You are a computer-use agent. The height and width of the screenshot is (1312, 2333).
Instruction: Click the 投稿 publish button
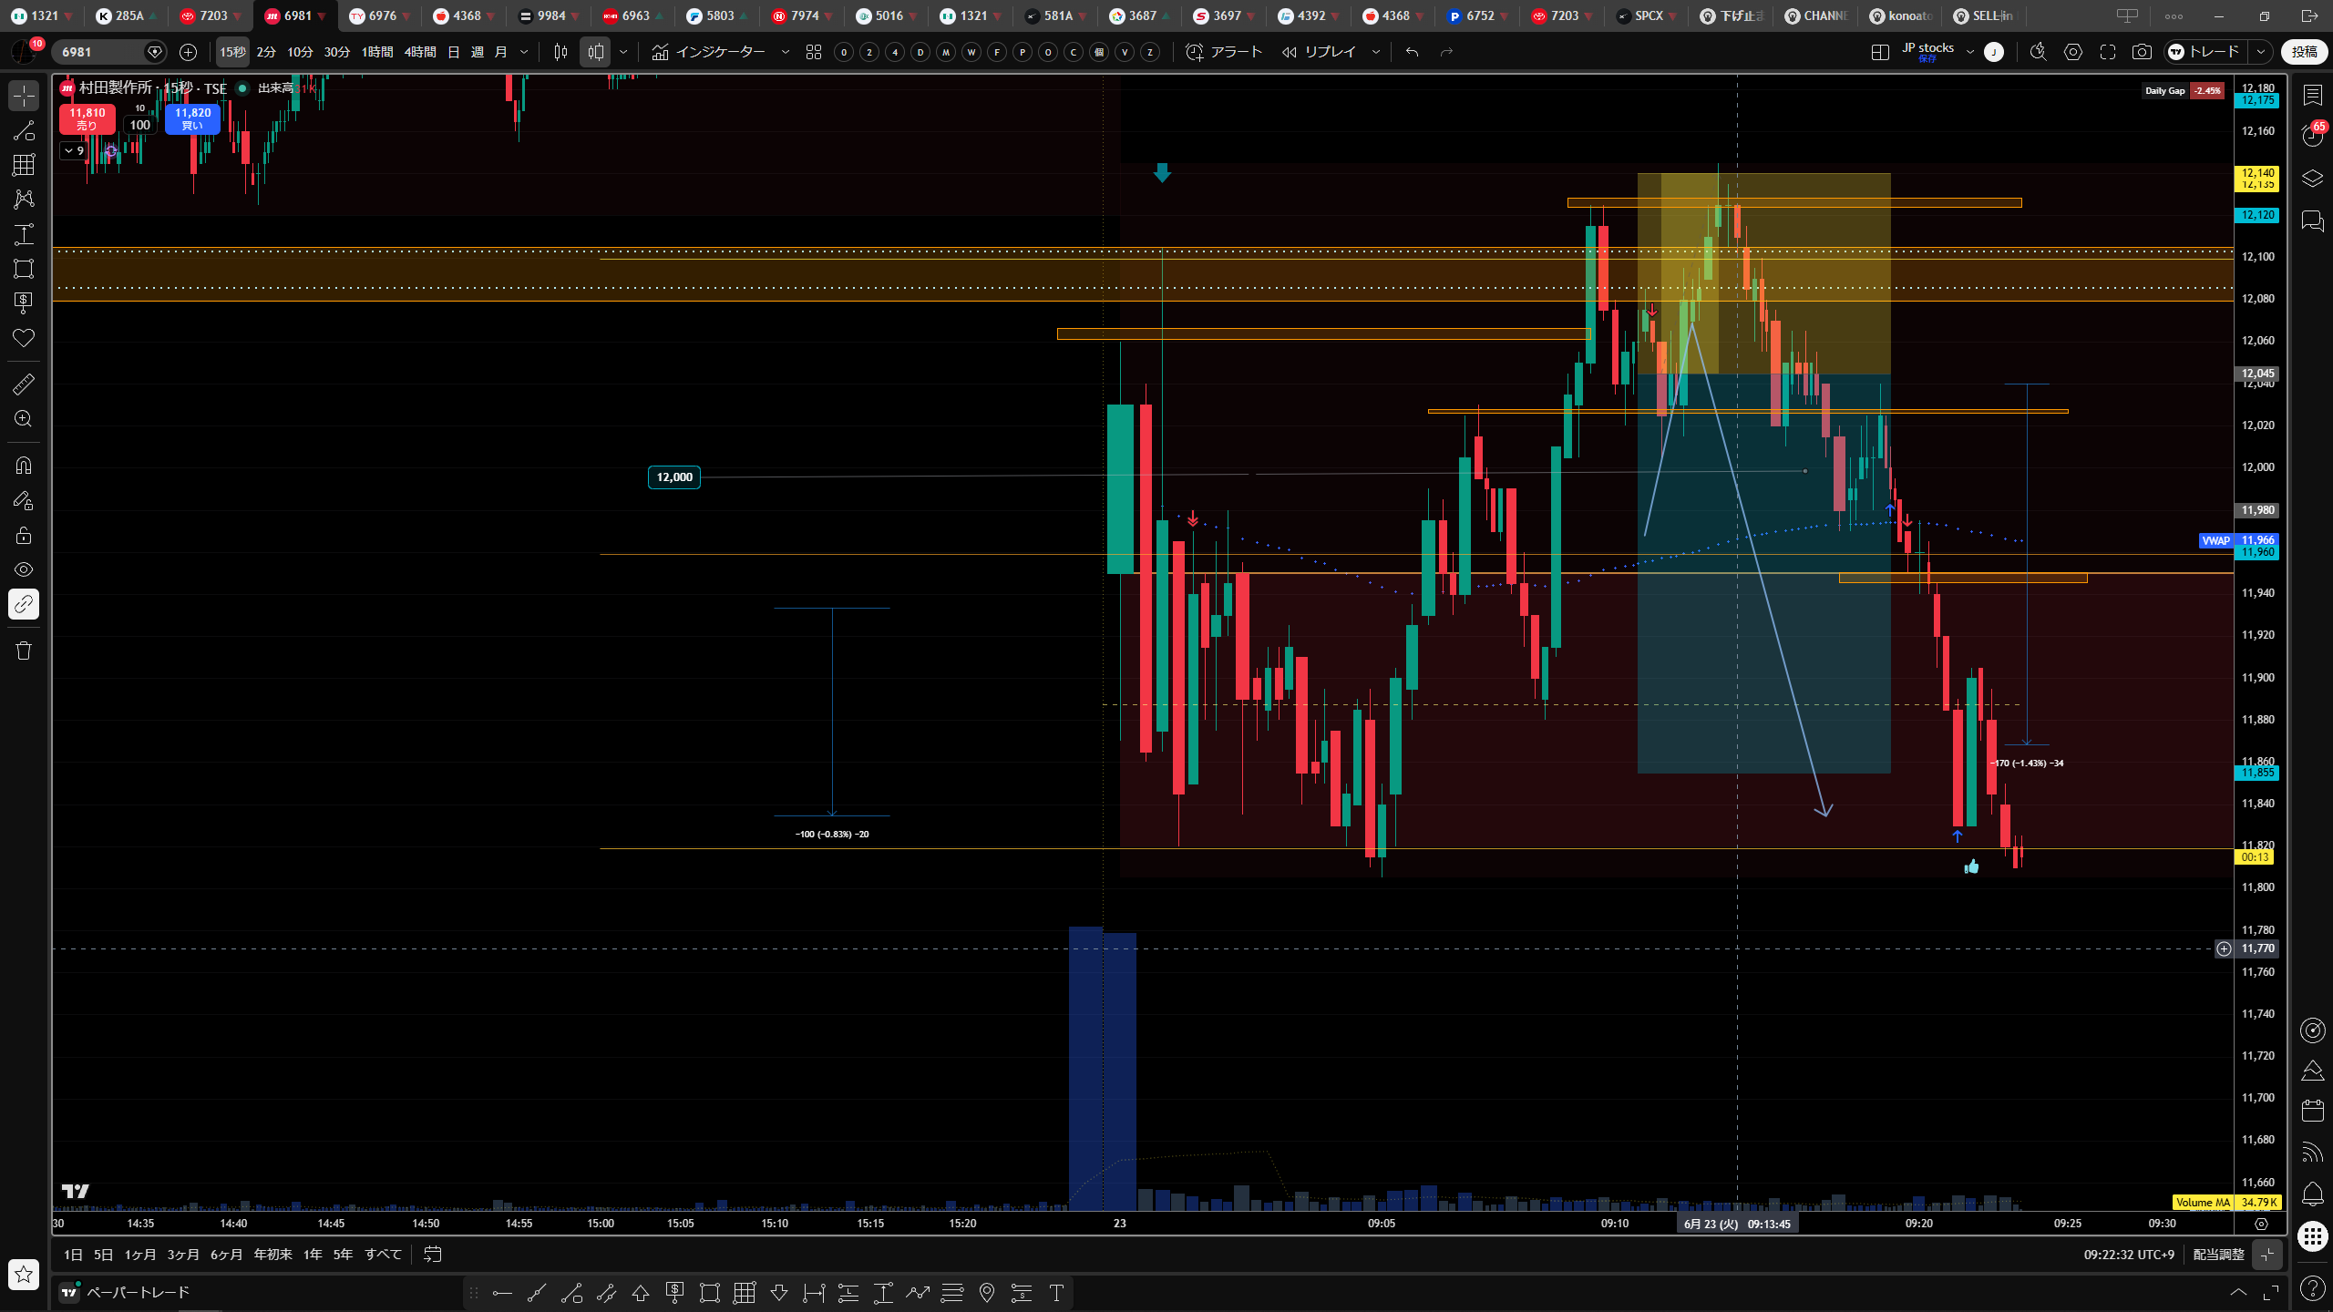[2304, 52]
